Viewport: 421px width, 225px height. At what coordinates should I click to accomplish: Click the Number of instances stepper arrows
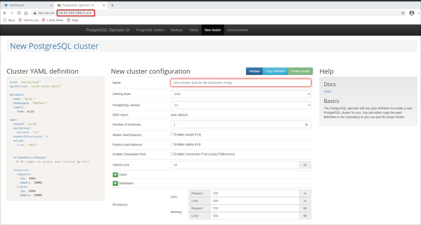307,124
